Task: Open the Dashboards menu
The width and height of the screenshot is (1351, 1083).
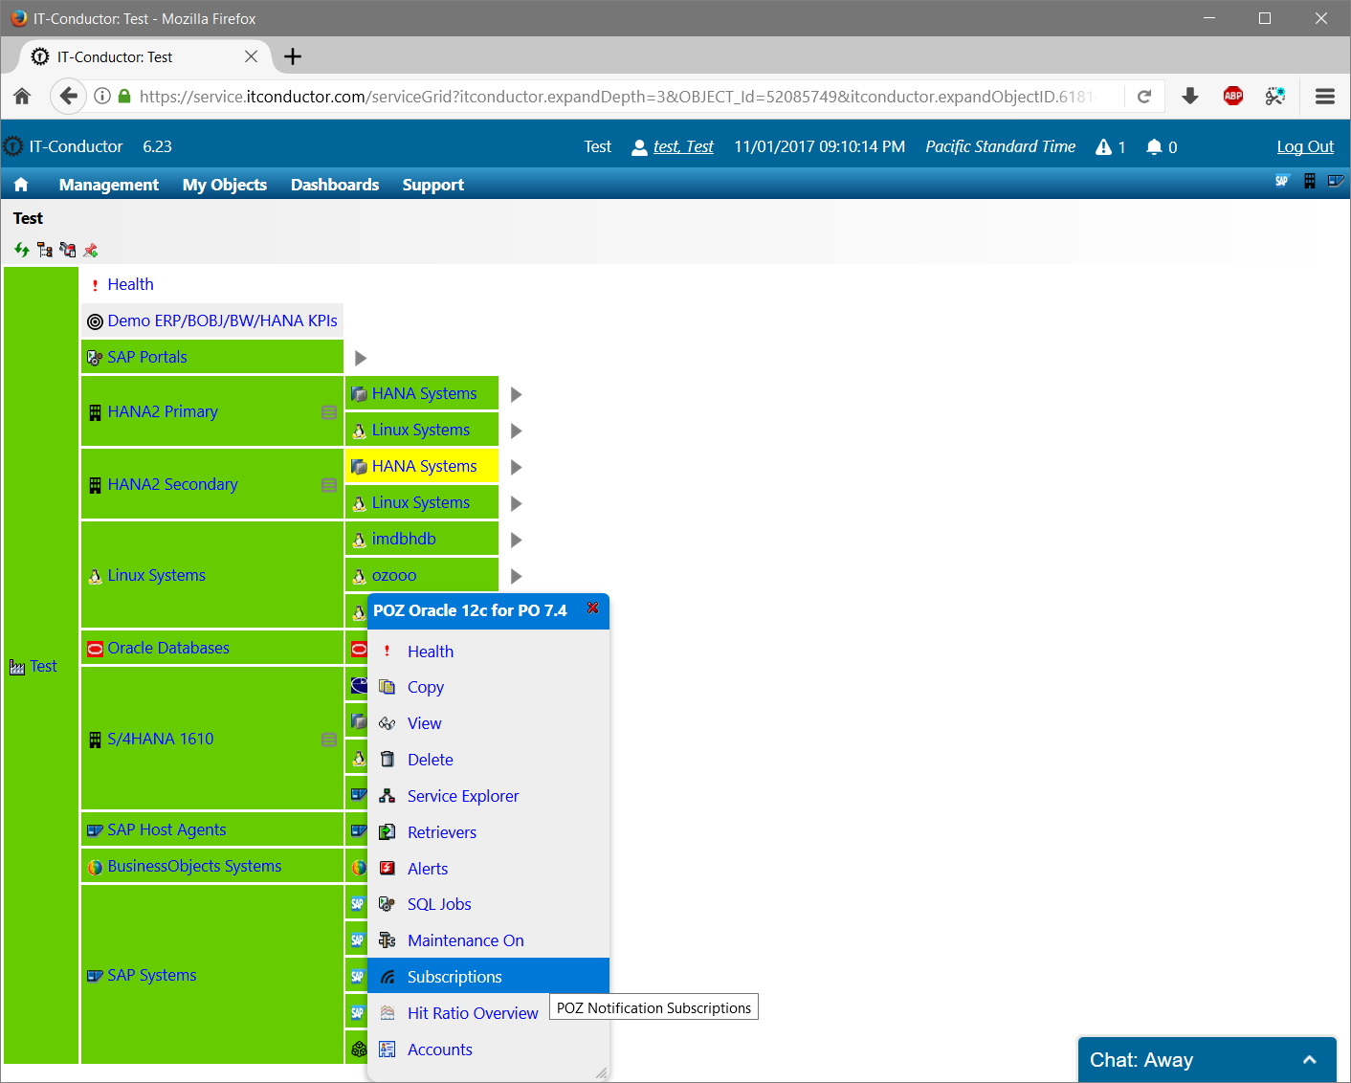Action: [335, 185]
